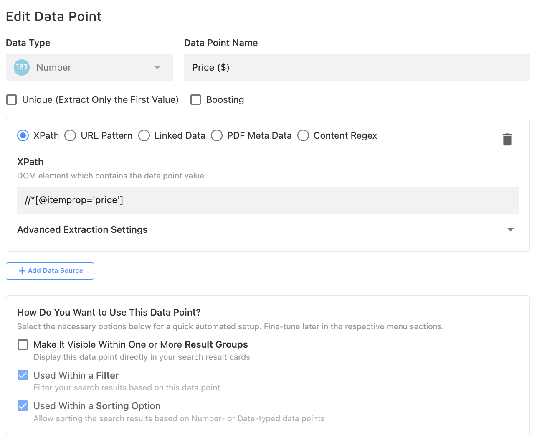537x443 pixels.
Task: Disable the Used Within a Sorting Option checkbox
Action: tap(23, 406)
